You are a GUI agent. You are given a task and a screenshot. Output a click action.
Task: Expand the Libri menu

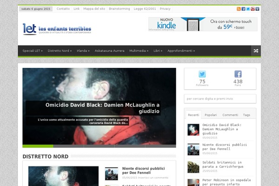click(158, 51)
